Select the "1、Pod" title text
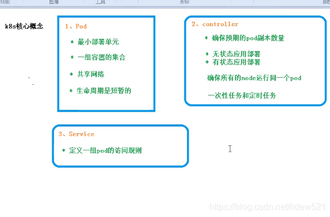Viewport: 330px width, 217px height. tap(76, 26)
